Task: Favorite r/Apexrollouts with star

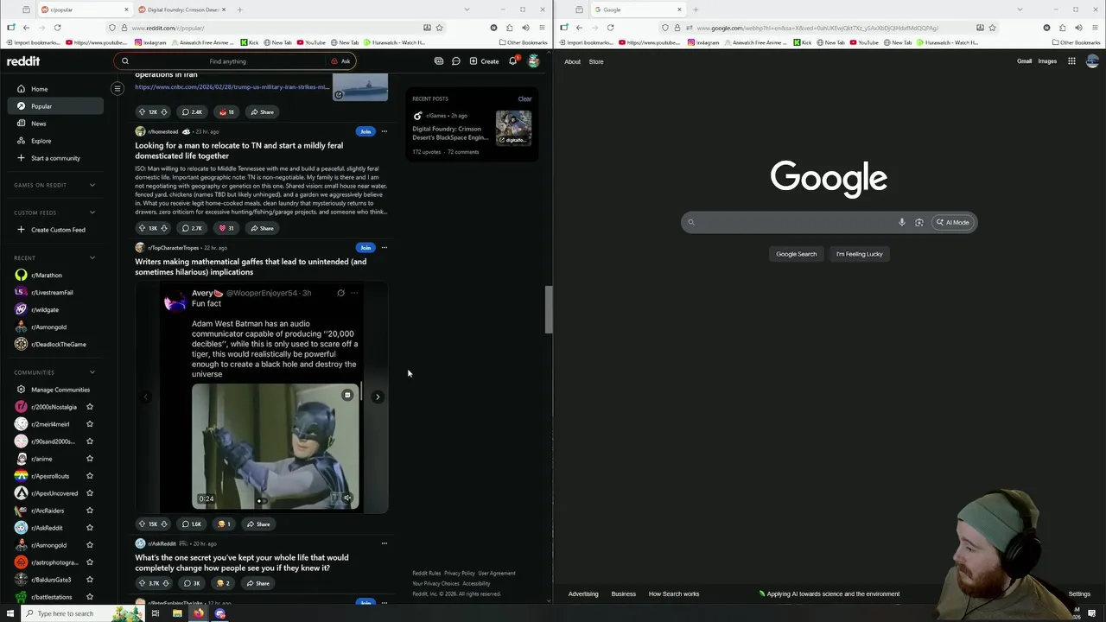Action: pos(90,476)
